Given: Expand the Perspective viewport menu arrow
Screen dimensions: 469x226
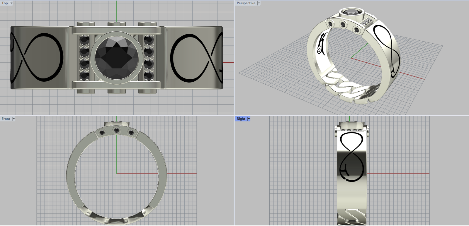Looking at the screenshot, I should point(259,3).
